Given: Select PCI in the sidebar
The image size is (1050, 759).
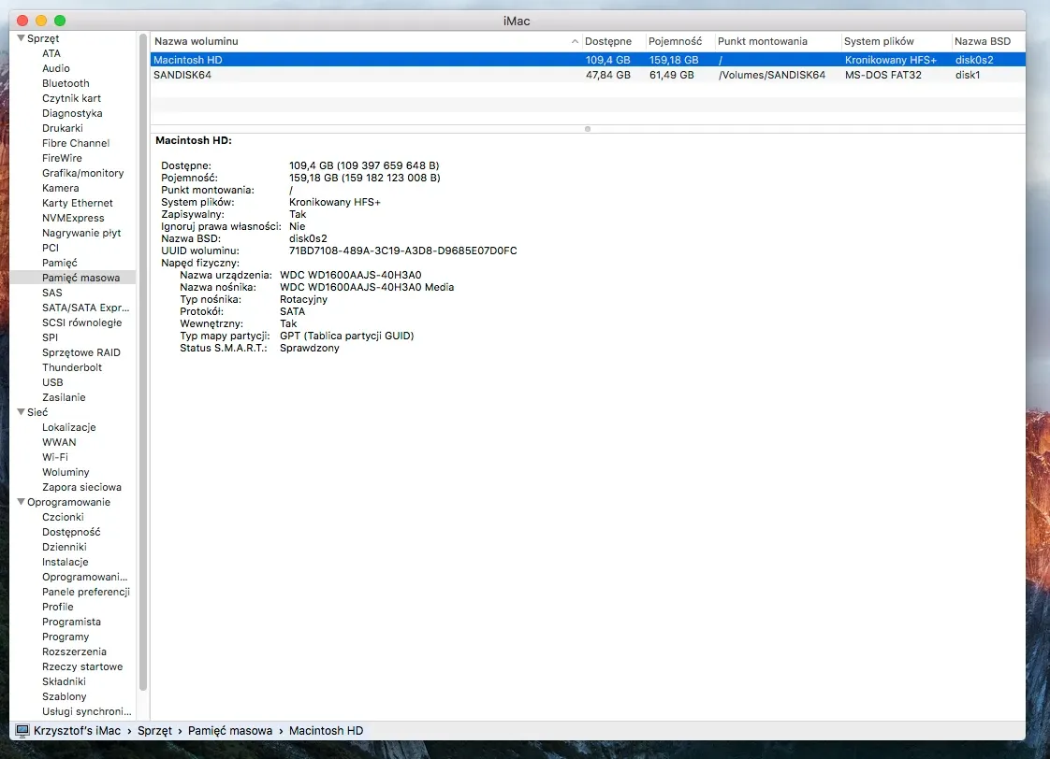Looking at the screenshot, I should click(x=51, y=248).
